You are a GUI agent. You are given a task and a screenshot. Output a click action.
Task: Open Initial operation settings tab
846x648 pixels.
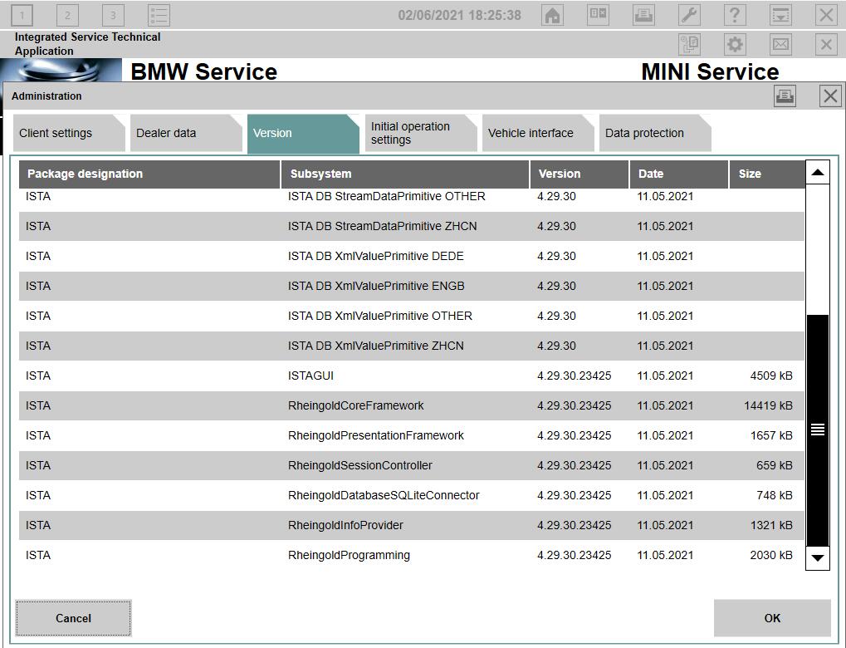coord(421,133)
